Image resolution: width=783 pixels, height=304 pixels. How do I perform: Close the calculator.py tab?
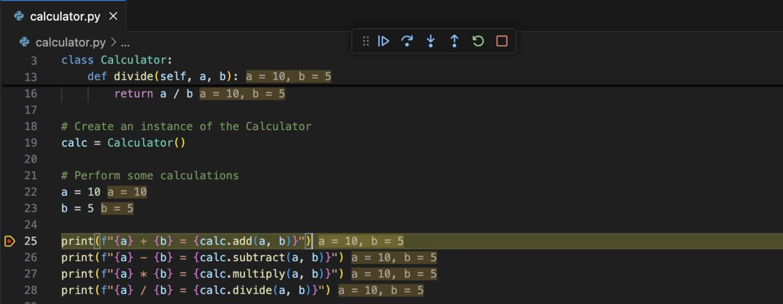[113, 16]
